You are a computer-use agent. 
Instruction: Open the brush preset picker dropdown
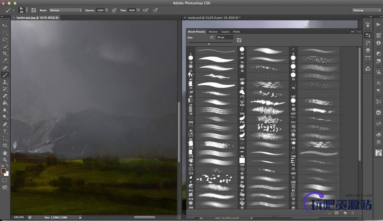pos(27,10)
